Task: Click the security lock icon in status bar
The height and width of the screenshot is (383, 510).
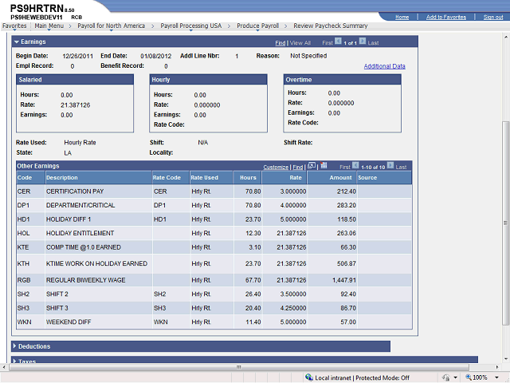Action: click(x=446, y=377)
